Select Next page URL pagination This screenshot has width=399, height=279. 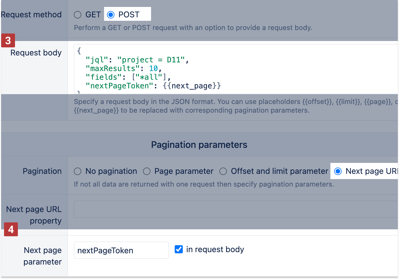(x=338, y=171)
